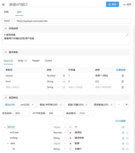
Task: Open the POST request method dropdown
Action: click(8, 21)
